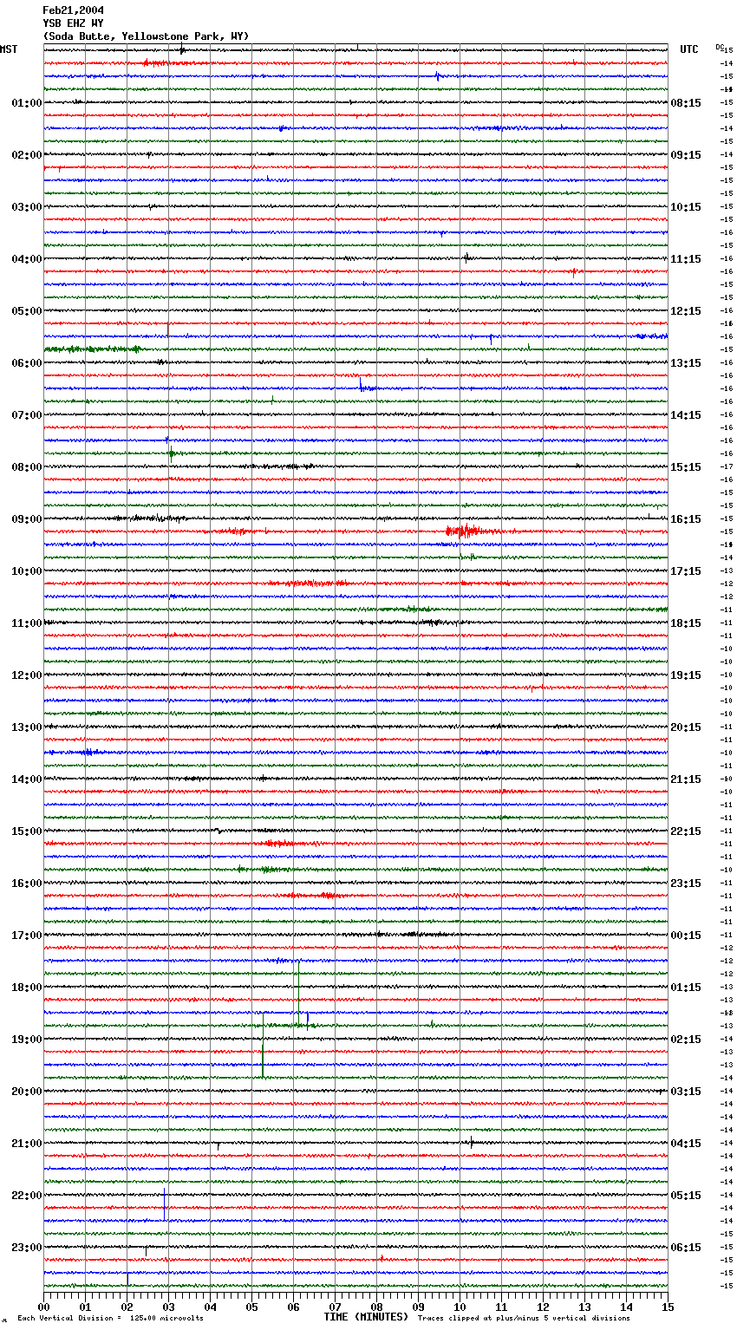
Task: Click the '22:15' UTC time label
Action: [686, 831]
